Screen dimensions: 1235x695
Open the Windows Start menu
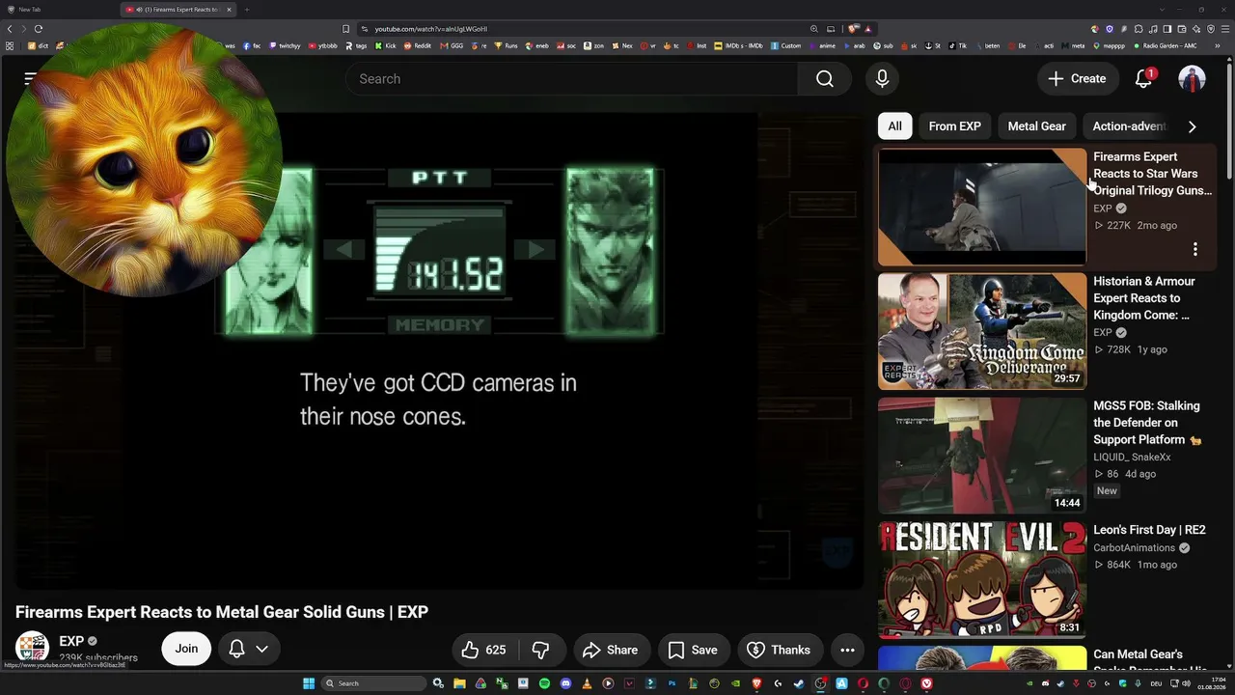[x=309, y=683]
